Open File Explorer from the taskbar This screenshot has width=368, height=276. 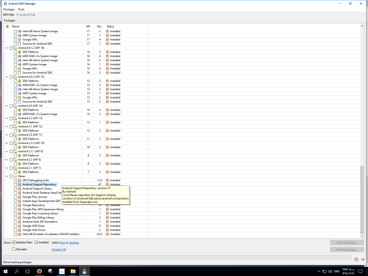point(73,271)
